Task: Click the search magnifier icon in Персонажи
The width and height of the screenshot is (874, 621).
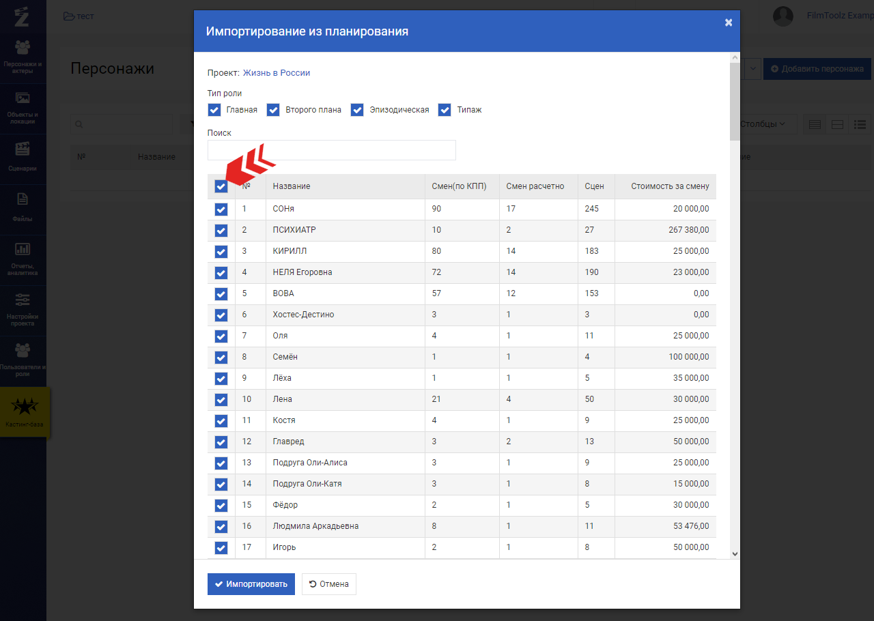Action: click(80, 124)
